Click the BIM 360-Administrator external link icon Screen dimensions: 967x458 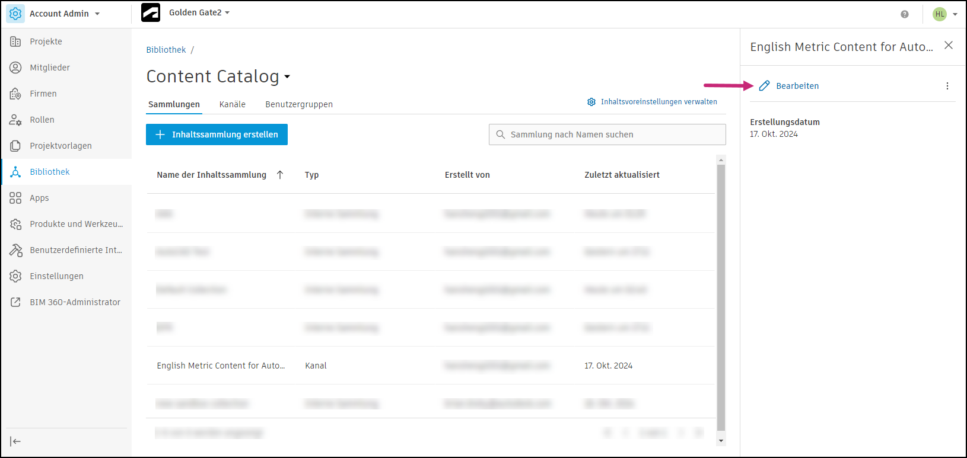click(x=15, y=302)
